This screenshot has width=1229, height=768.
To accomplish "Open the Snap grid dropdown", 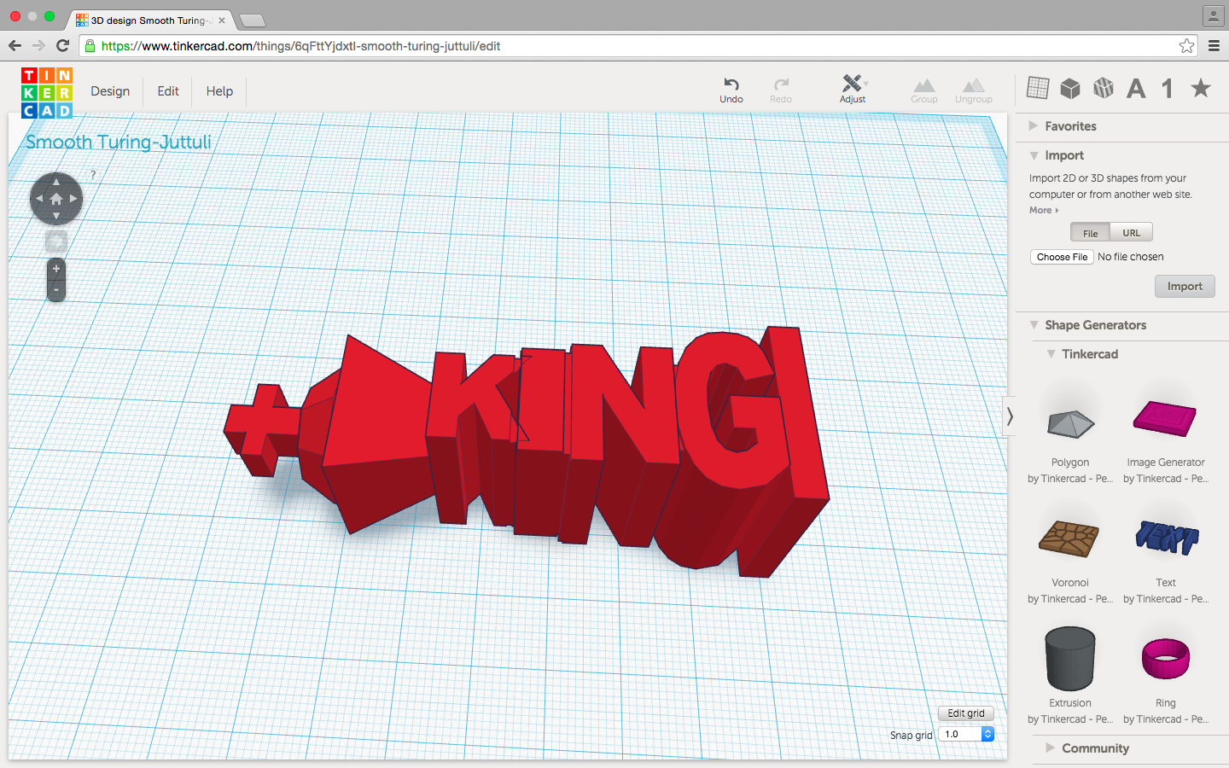I will point(966,734).
